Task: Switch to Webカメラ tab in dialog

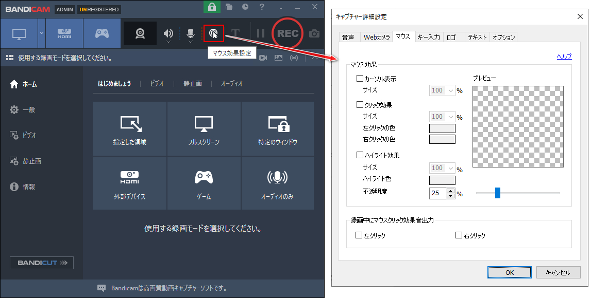Action: 377,37
